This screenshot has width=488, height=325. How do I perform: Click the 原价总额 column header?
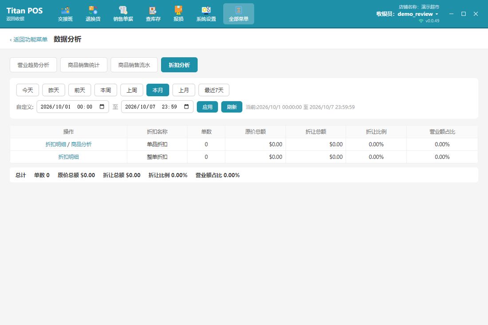pyautogui.click(x=256, y=132)
